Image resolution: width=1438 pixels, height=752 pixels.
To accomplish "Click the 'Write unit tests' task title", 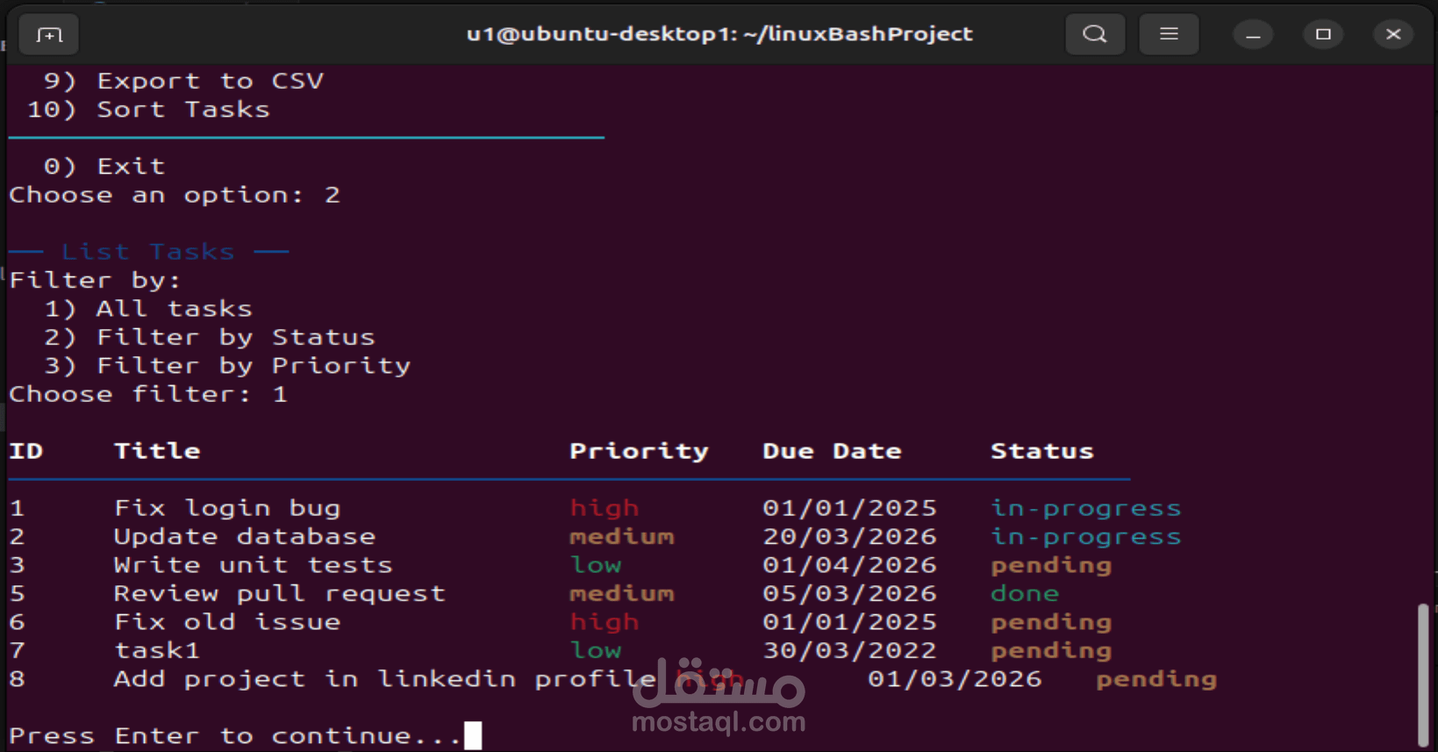I will point(254,565).
